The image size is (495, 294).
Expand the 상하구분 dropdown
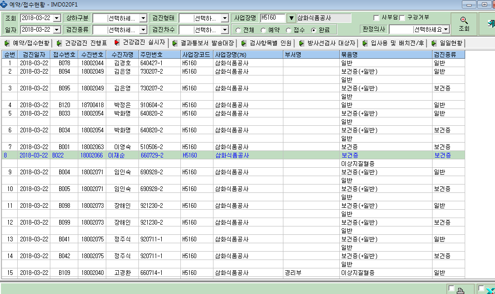(143, 18)
